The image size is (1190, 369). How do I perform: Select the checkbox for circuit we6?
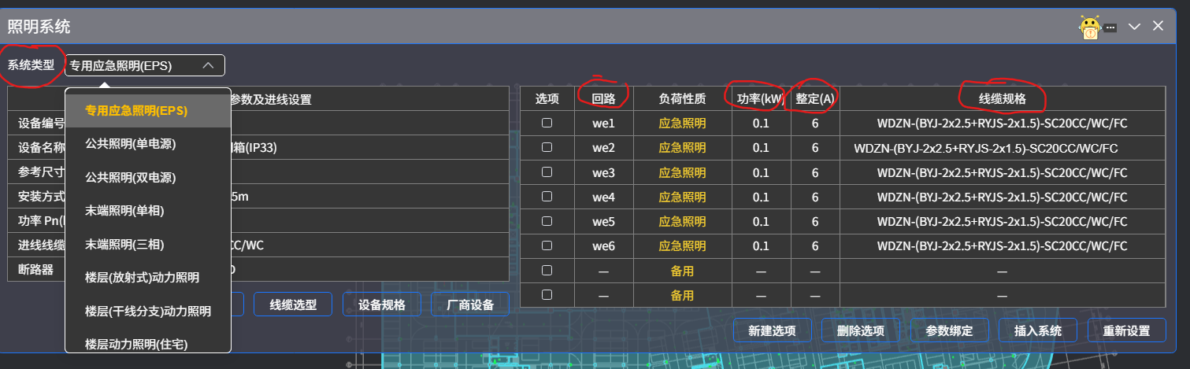pyautogui.click(x=547, y=246)
